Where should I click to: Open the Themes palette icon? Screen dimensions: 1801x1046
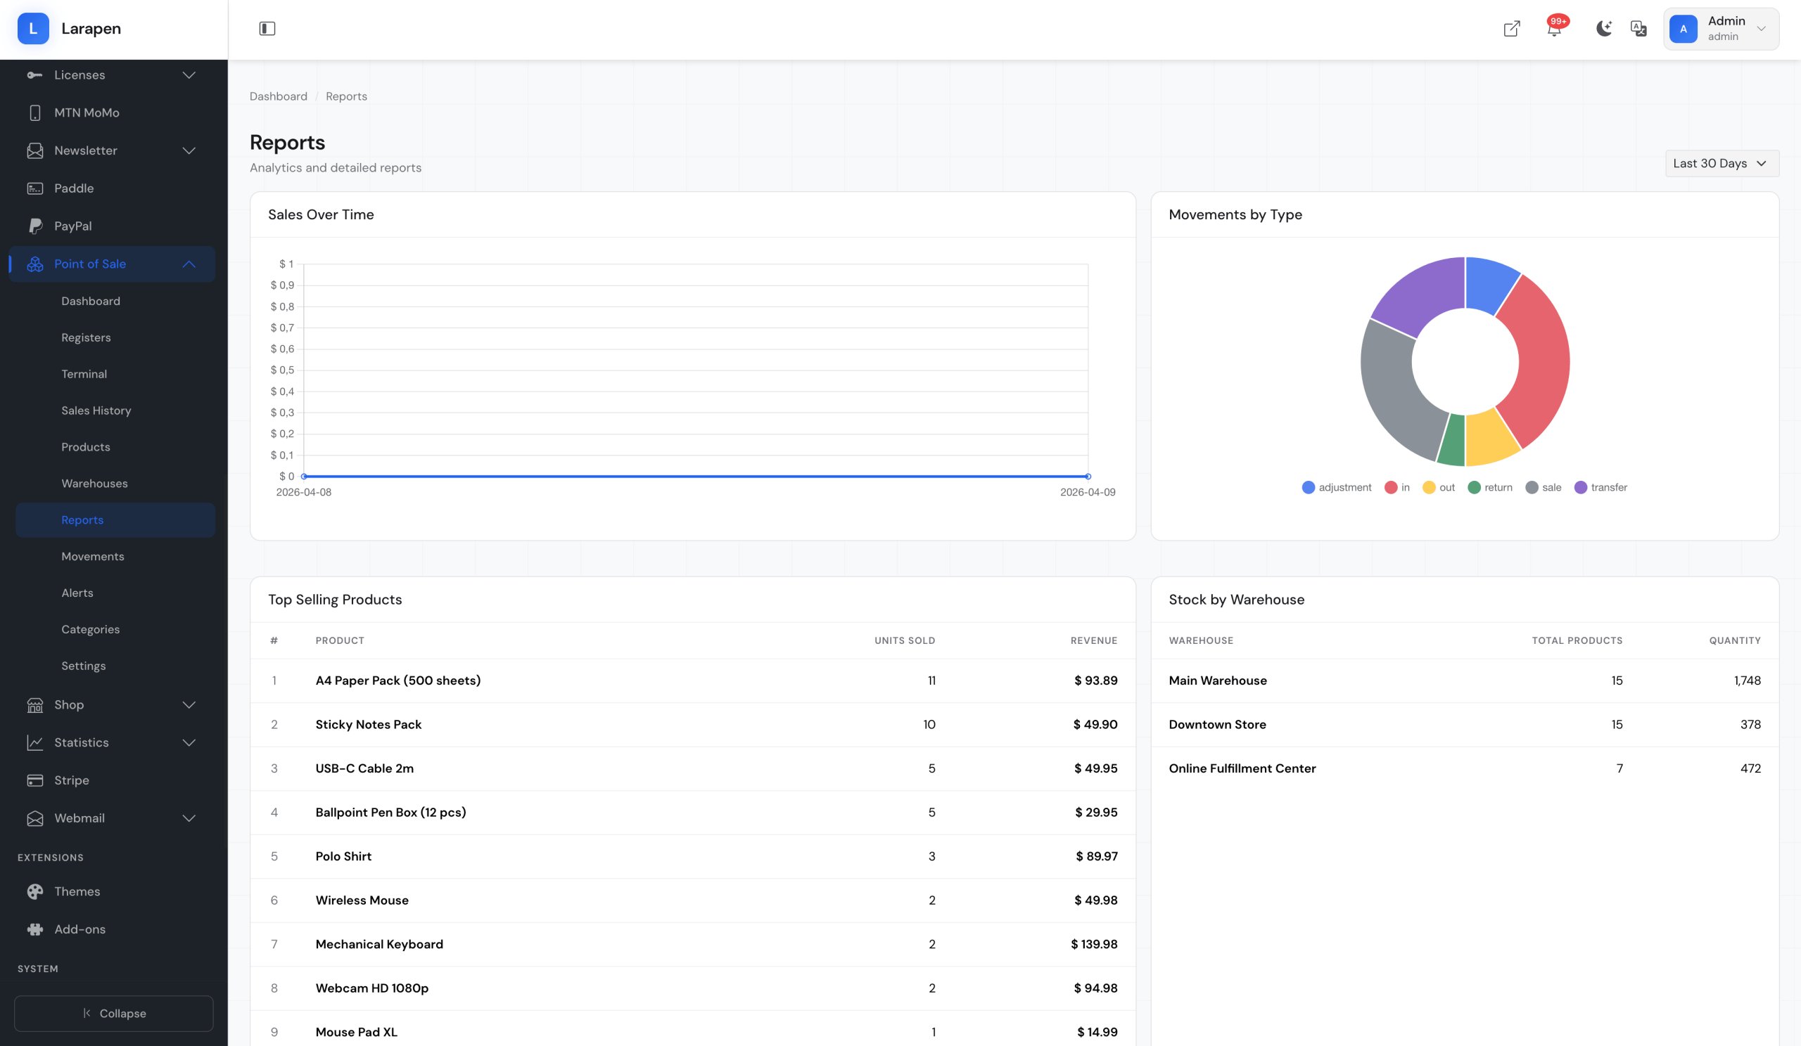(x=35, y=891)
